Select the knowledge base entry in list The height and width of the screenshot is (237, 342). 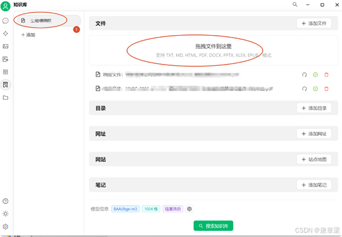click(49, 21)
